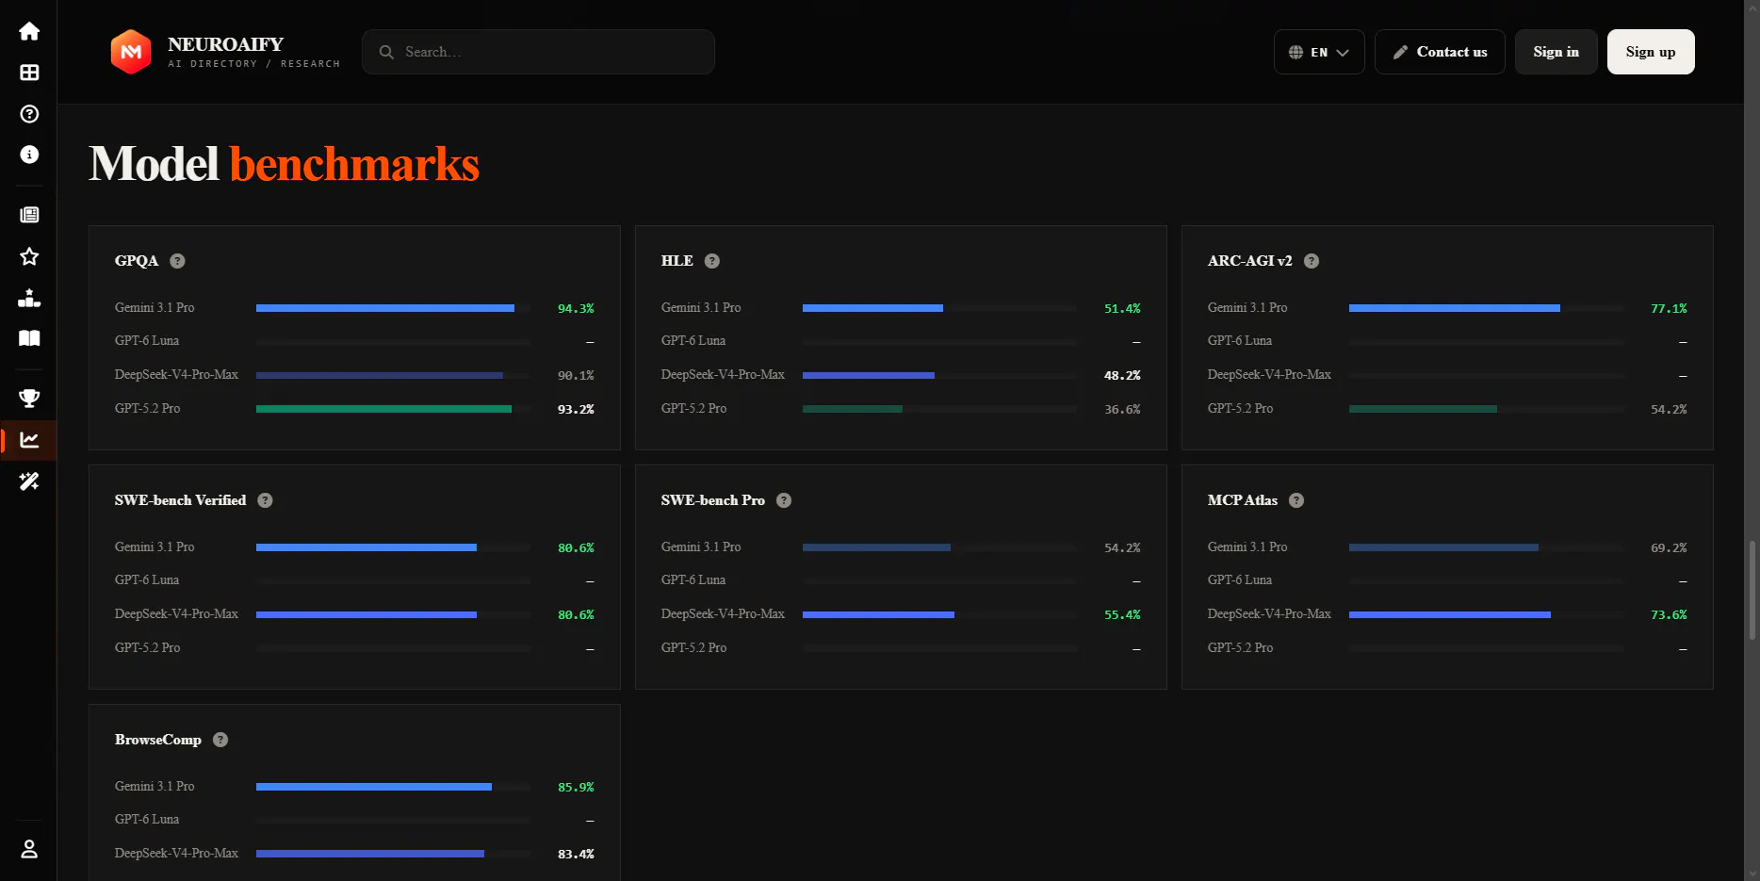The image size is (1760, 881).
Task: Open the home icon in sidebar
Action: (29, 31)
